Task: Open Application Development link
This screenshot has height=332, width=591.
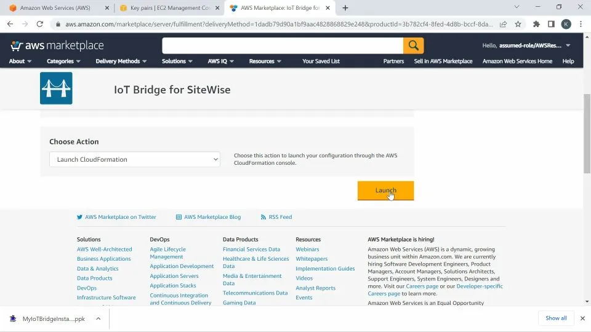Action: [182, 266]
